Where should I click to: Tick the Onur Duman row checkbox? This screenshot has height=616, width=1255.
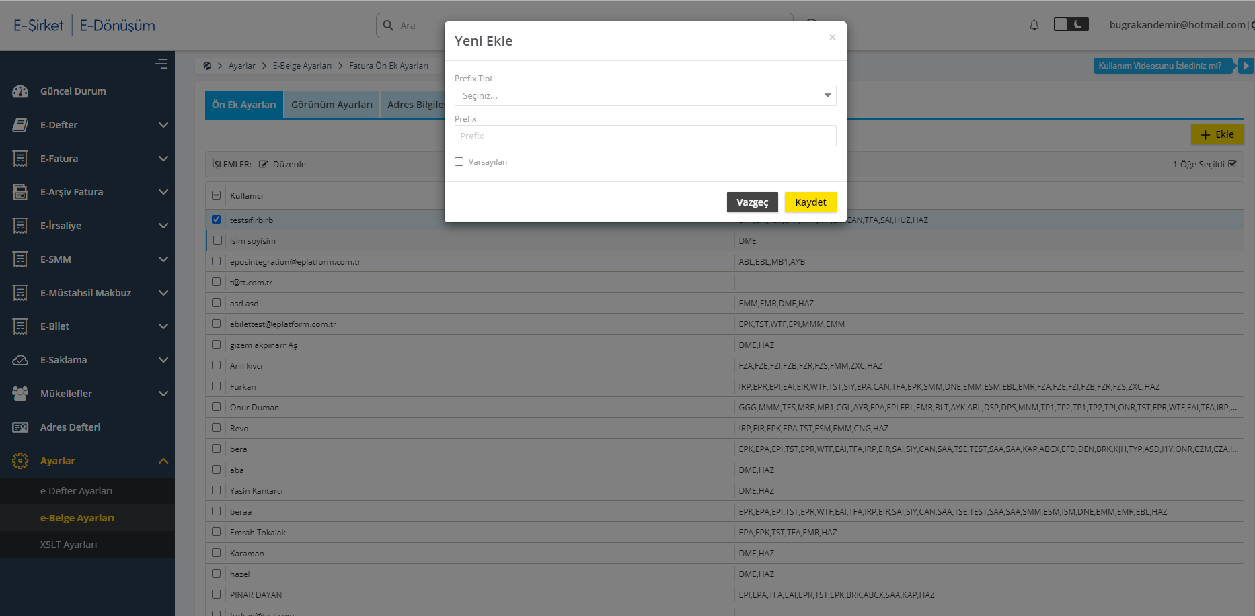coord(216,407)
